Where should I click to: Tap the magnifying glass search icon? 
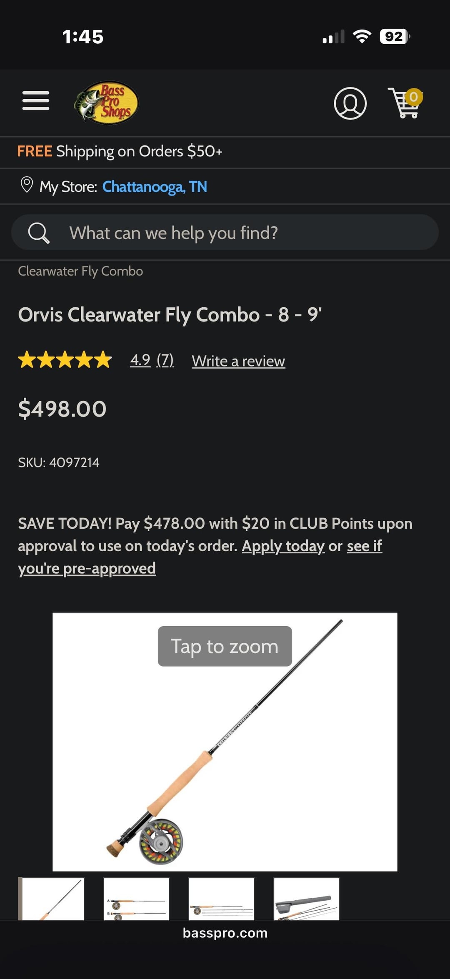coord(39,233)
